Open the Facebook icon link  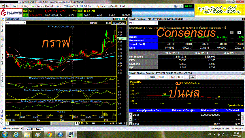[x=176, y=6]
